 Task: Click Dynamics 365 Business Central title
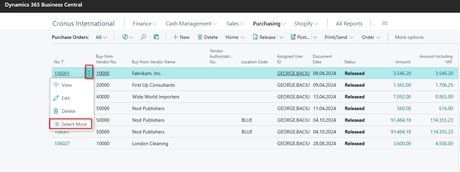(44, 5)
